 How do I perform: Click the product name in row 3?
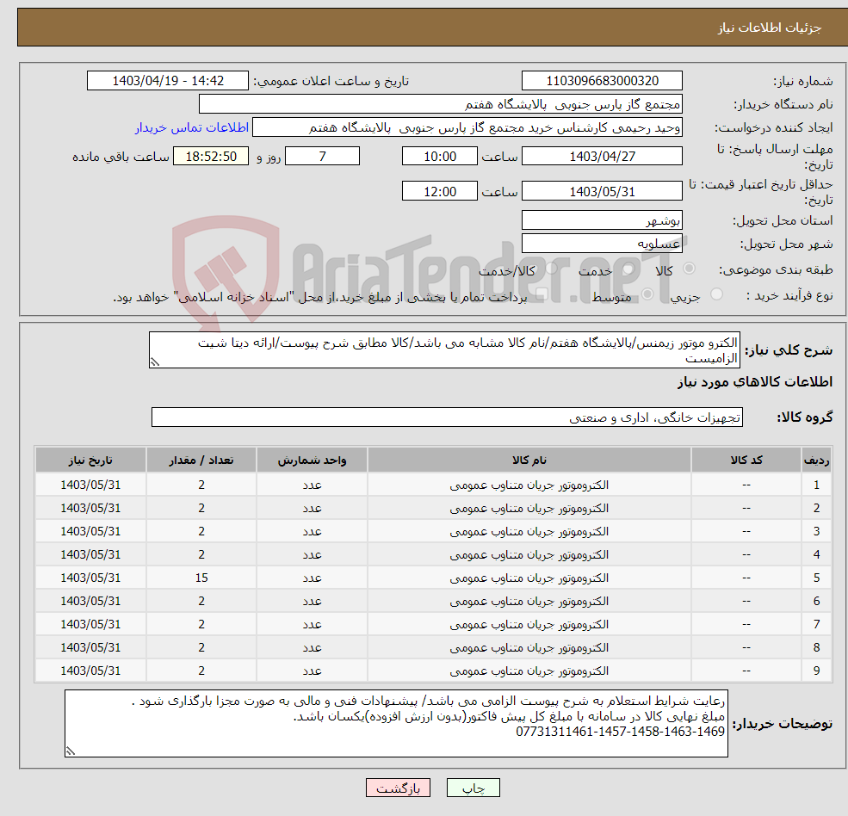[529, 532]
